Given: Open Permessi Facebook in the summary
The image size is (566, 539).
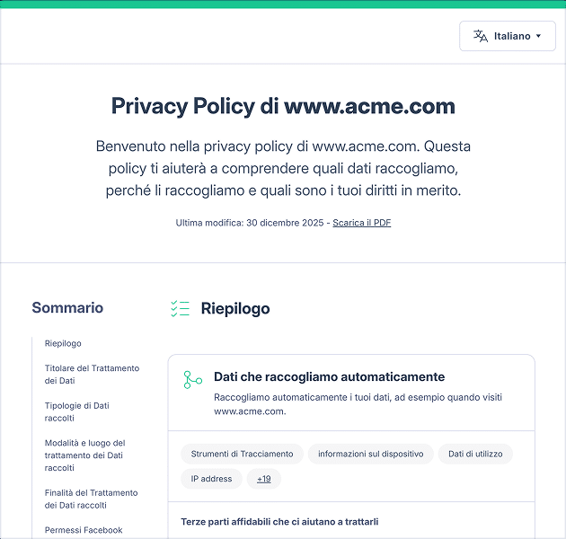Looking at the screenshot, I should (x=84, y=530).
